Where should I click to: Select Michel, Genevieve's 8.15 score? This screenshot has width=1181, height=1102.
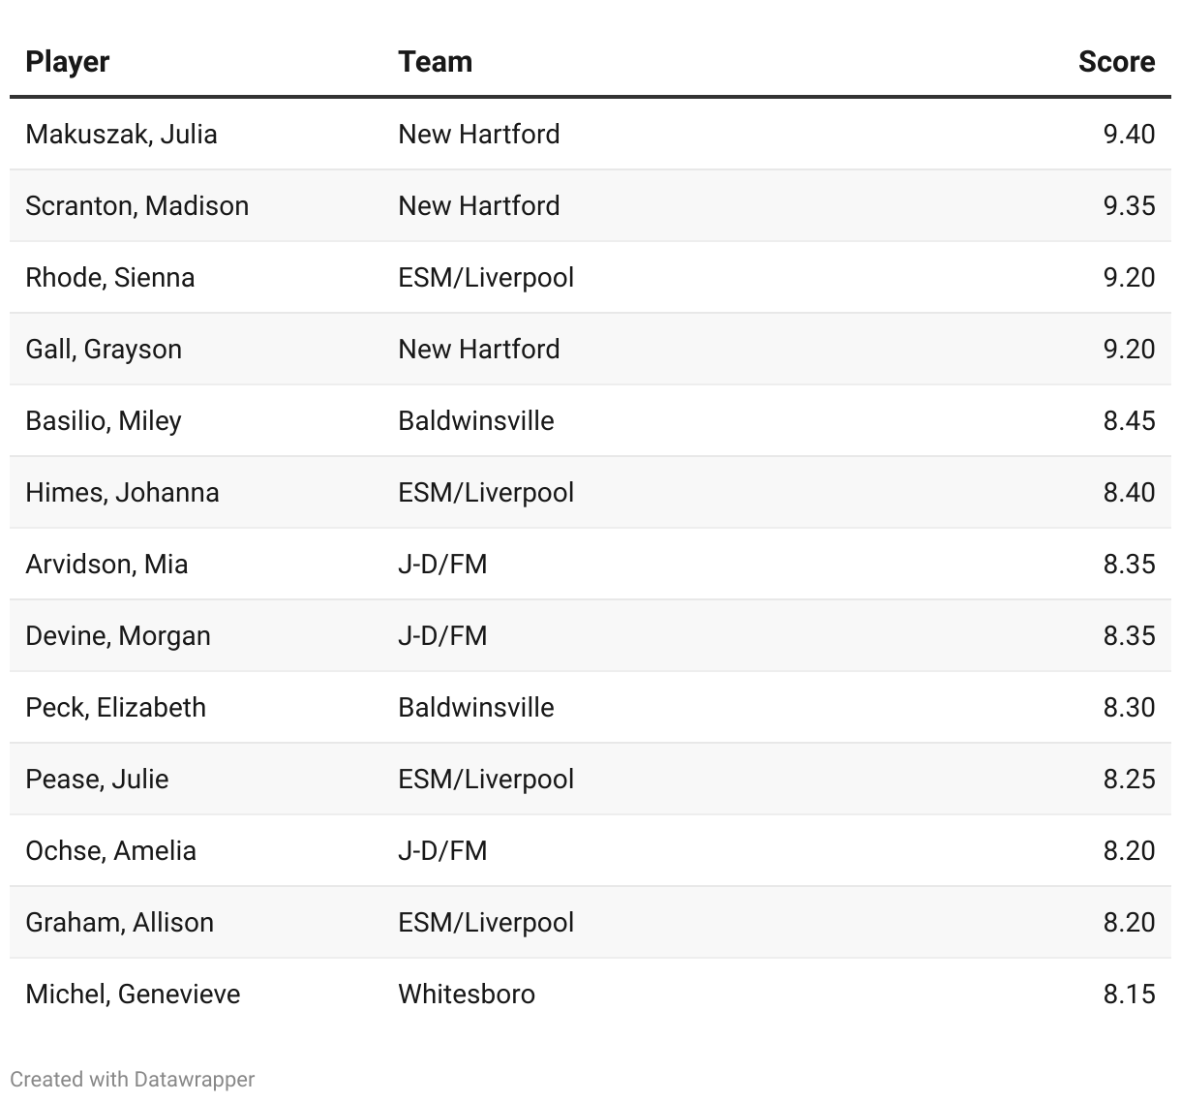1129,994
